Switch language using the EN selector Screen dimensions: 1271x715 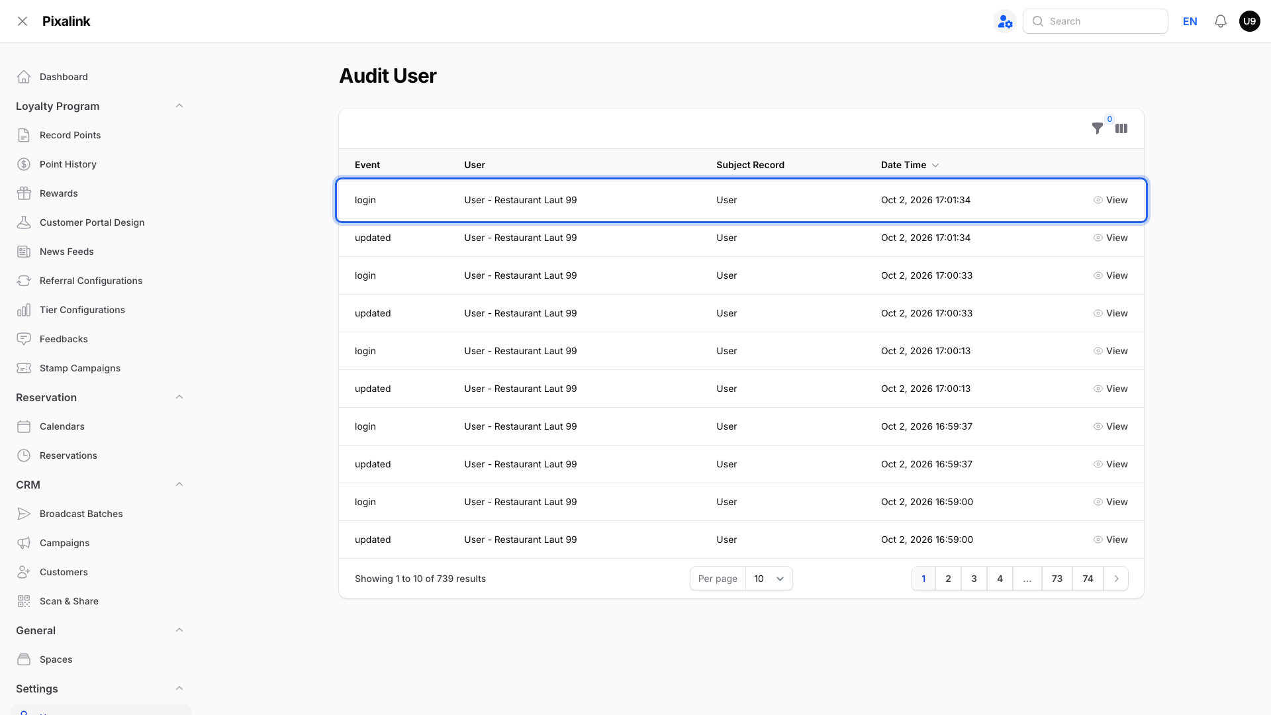point(1190,21)
